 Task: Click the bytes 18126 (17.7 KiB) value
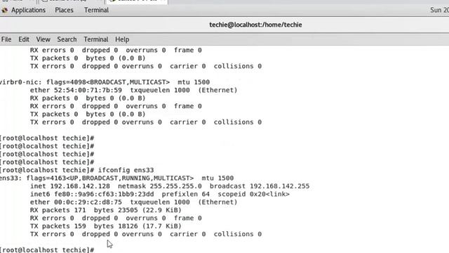pos(138,226)
